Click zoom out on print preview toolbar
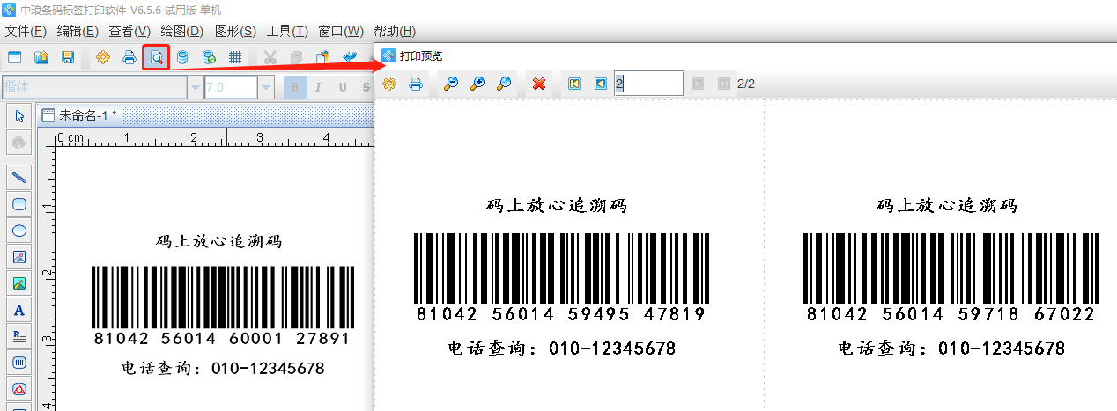Image resolution: width=1117 pixels, height=411 pixels. click(451, 84)
